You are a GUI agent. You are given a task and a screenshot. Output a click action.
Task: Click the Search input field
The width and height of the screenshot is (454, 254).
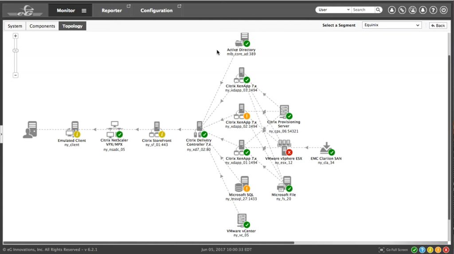coord(363,10)
